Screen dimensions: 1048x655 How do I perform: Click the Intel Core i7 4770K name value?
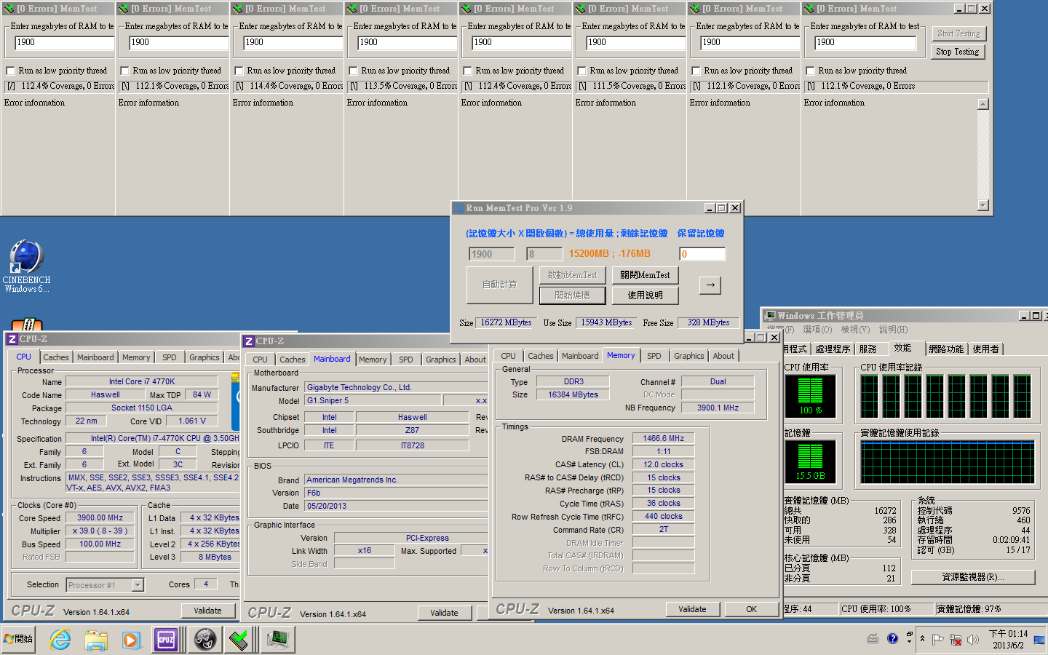coord(142,381)
